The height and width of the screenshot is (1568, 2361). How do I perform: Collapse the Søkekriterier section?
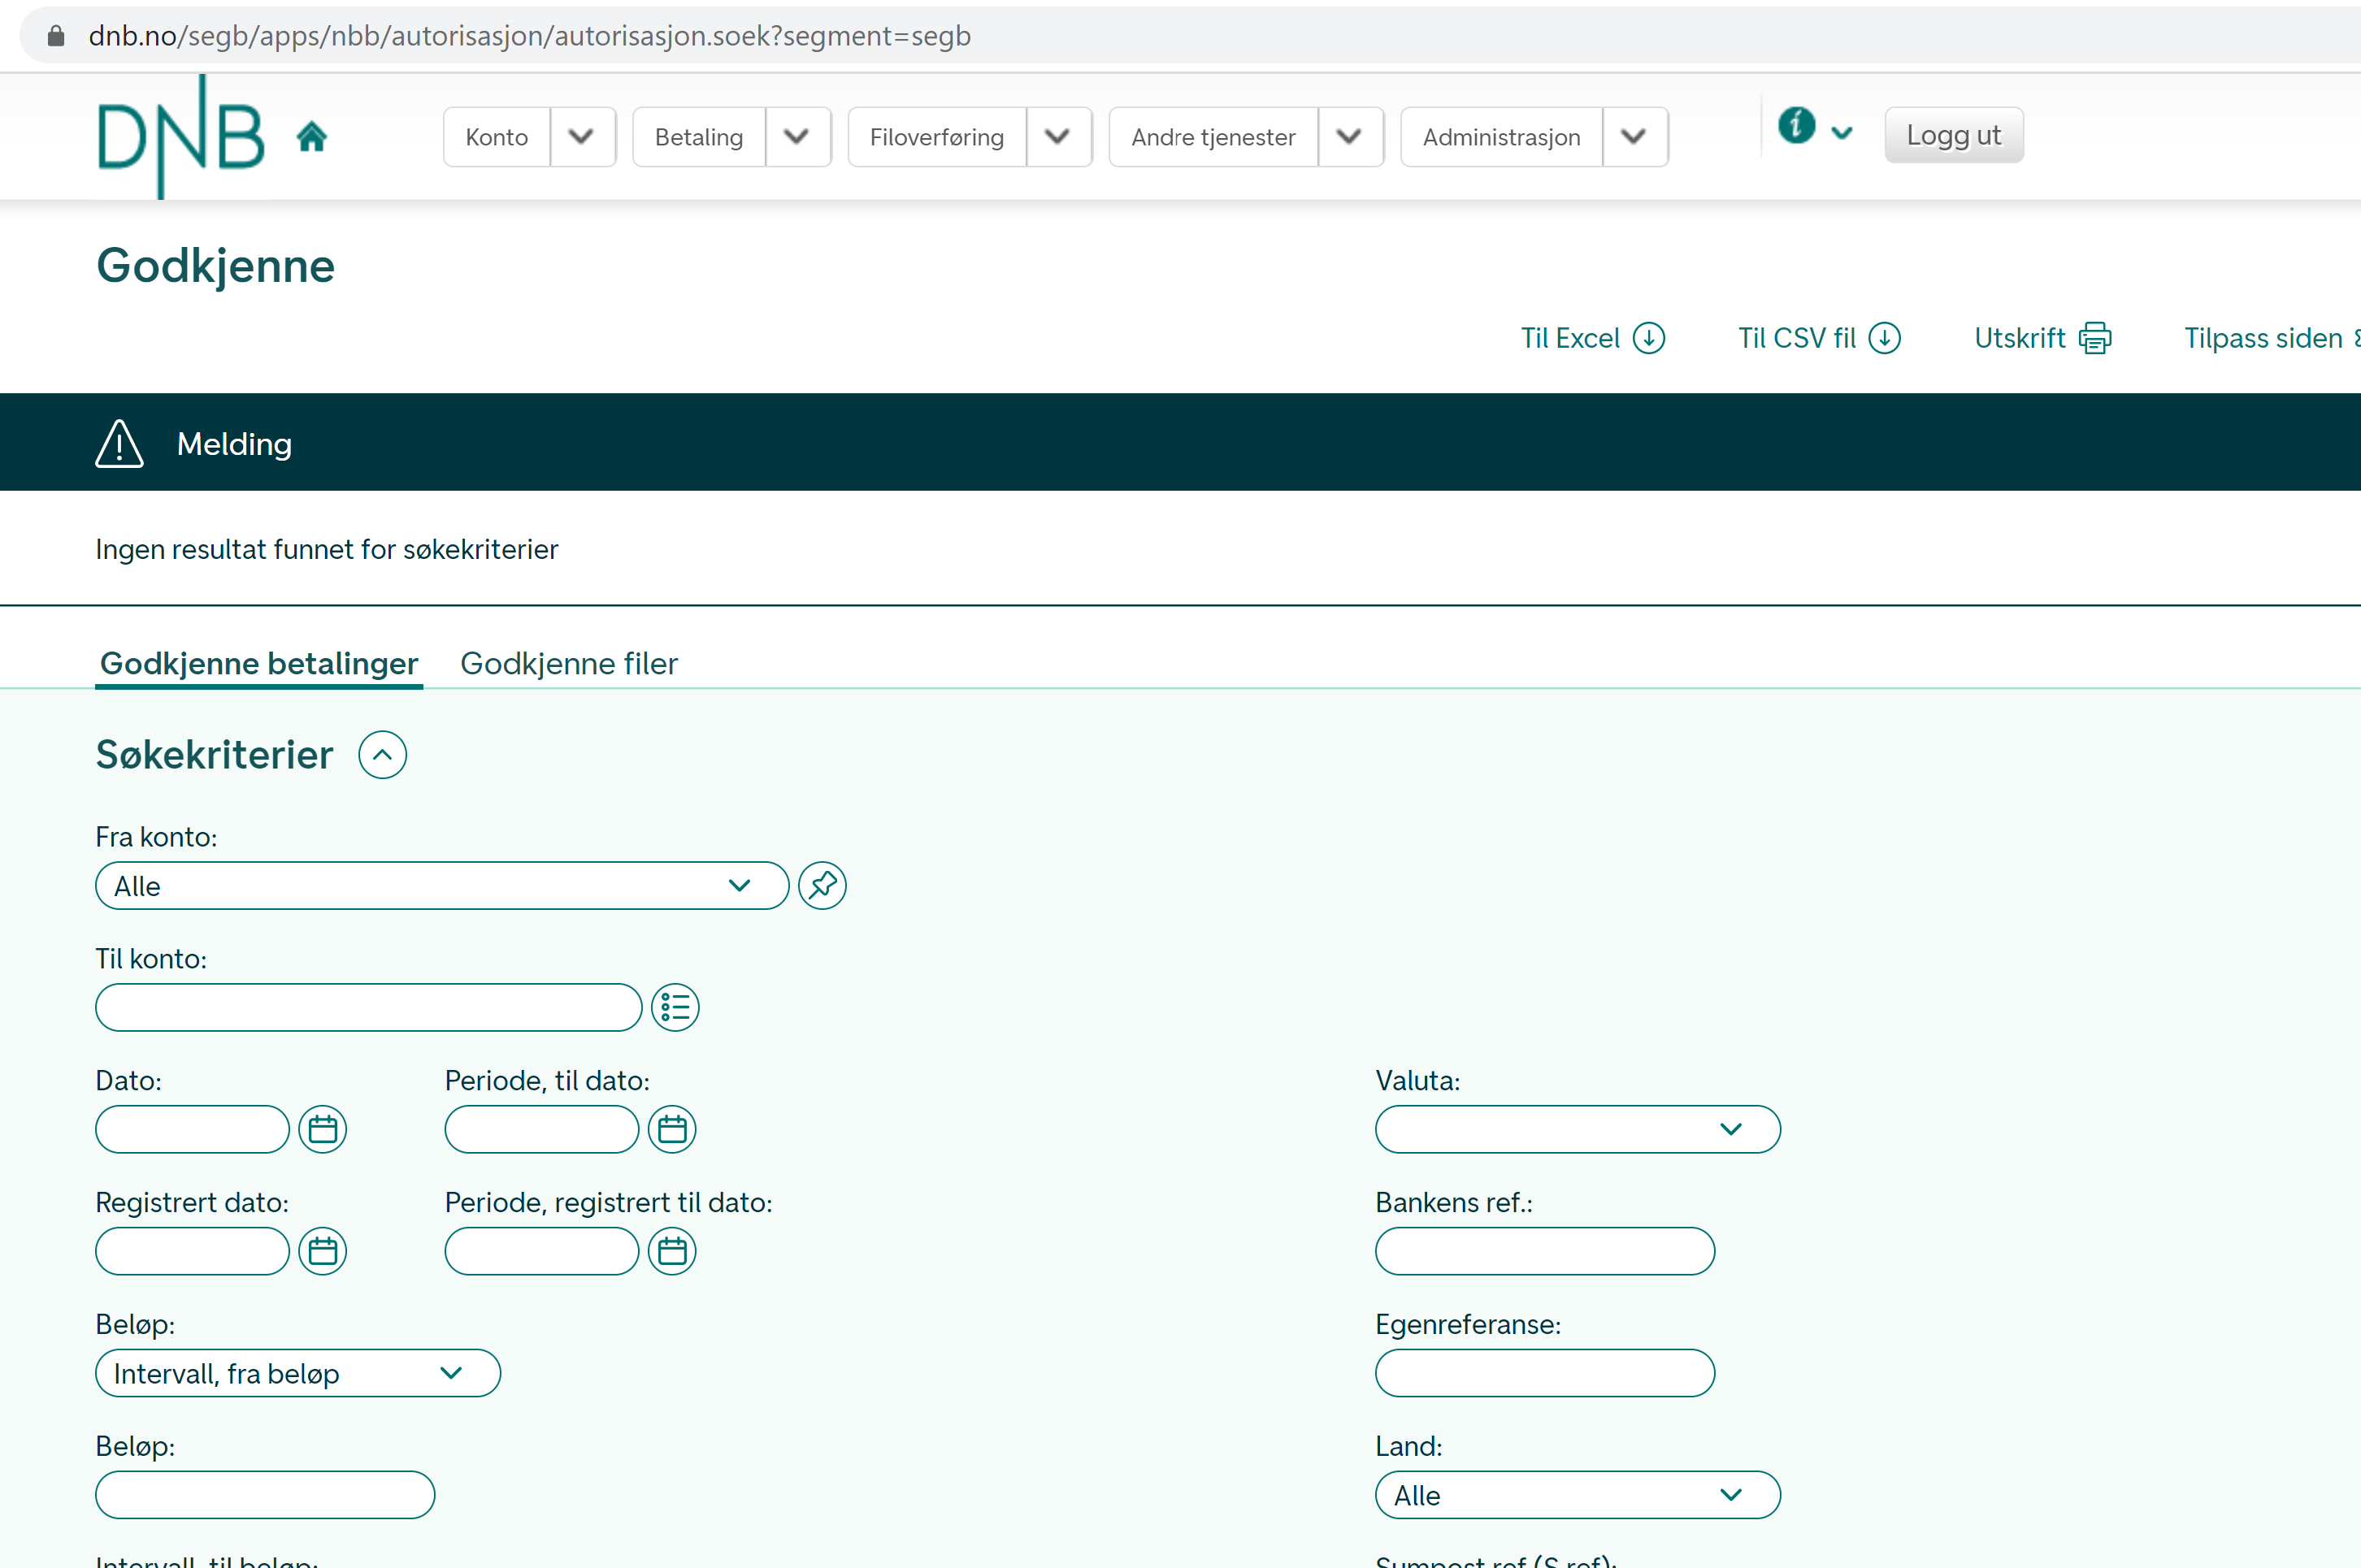(x=382, y=755)
